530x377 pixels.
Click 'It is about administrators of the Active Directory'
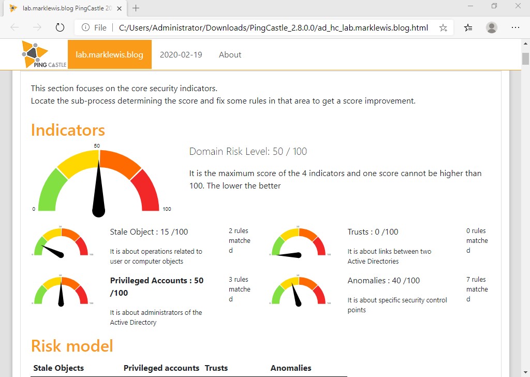156,317
